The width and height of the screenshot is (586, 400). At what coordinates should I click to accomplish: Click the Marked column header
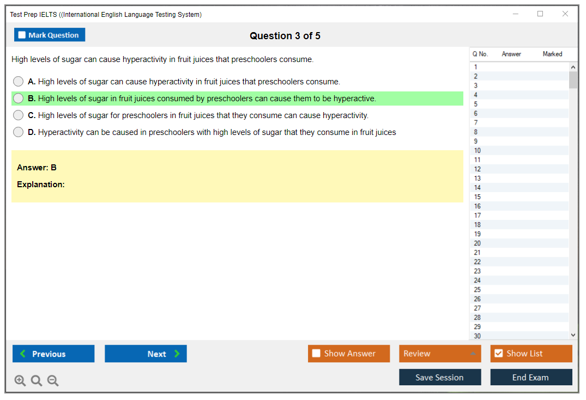552,54
